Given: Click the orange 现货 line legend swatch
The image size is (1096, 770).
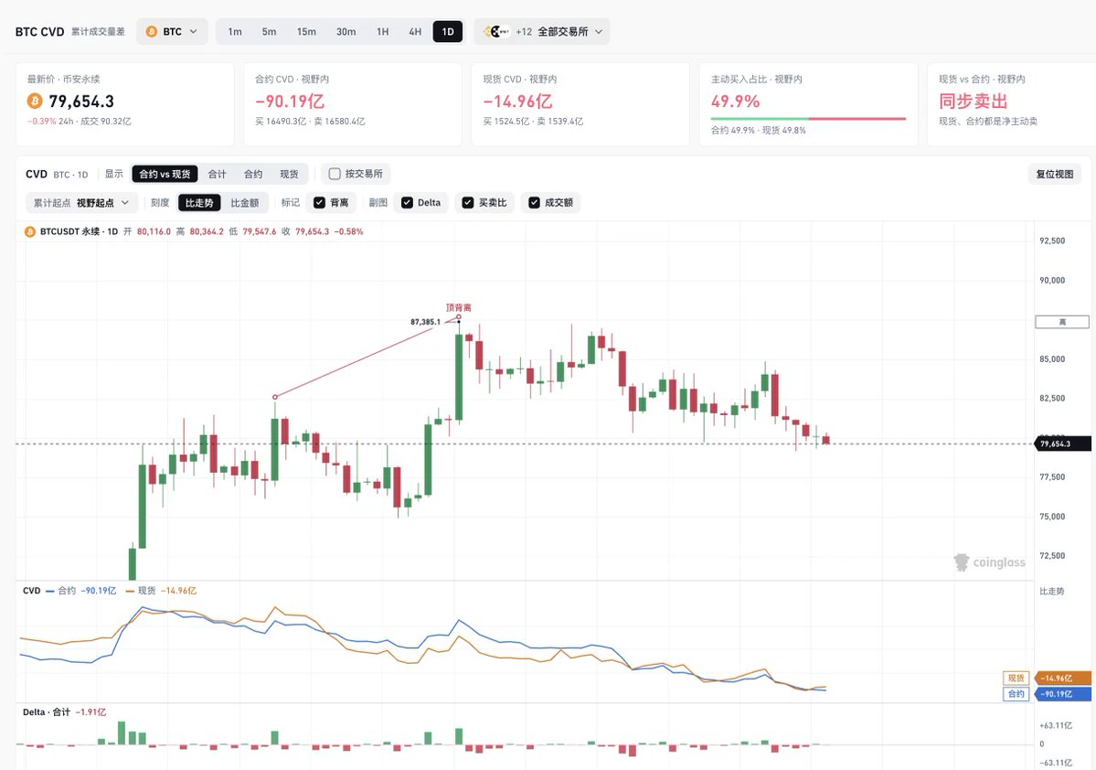Looking at the screenshot, I should (130, 591).
